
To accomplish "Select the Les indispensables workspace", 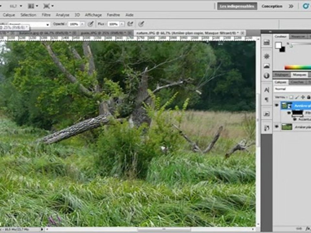I will (x=237, y=6).
